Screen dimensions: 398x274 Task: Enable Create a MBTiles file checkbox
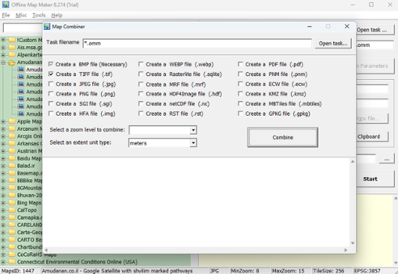(x=240, y=104)
